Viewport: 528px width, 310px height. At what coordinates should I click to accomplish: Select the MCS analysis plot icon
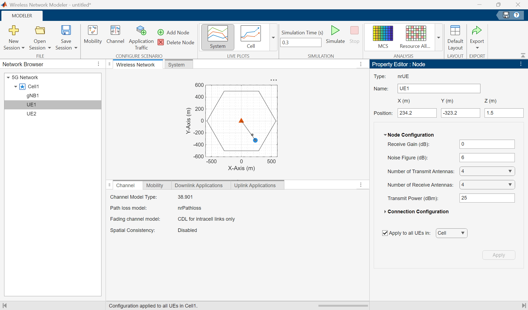click(x=383, y=33)
